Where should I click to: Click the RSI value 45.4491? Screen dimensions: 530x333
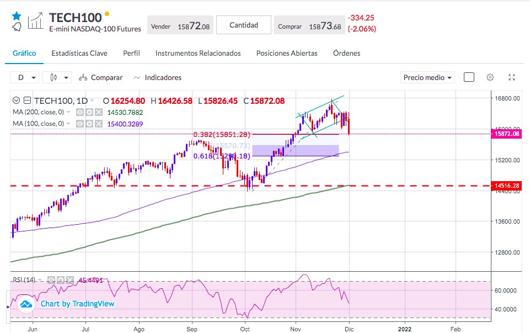pyautogui.click(x=90, y=280)
